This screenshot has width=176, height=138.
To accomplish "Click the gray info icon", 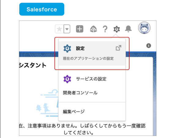I will coord(149,46).
